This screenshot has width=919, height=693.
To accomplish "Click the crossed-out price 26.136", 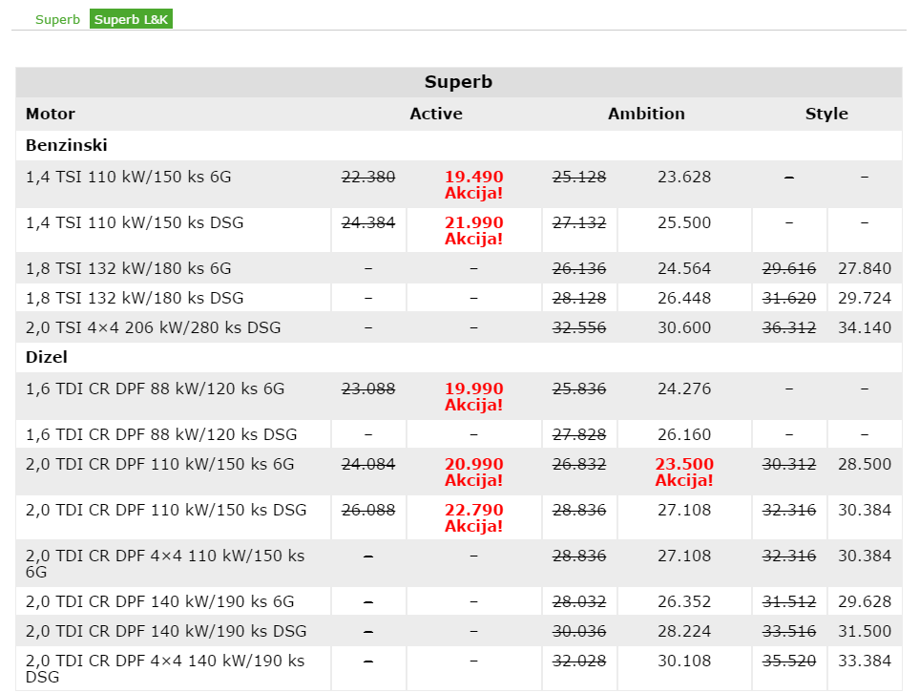I will 579,268.
